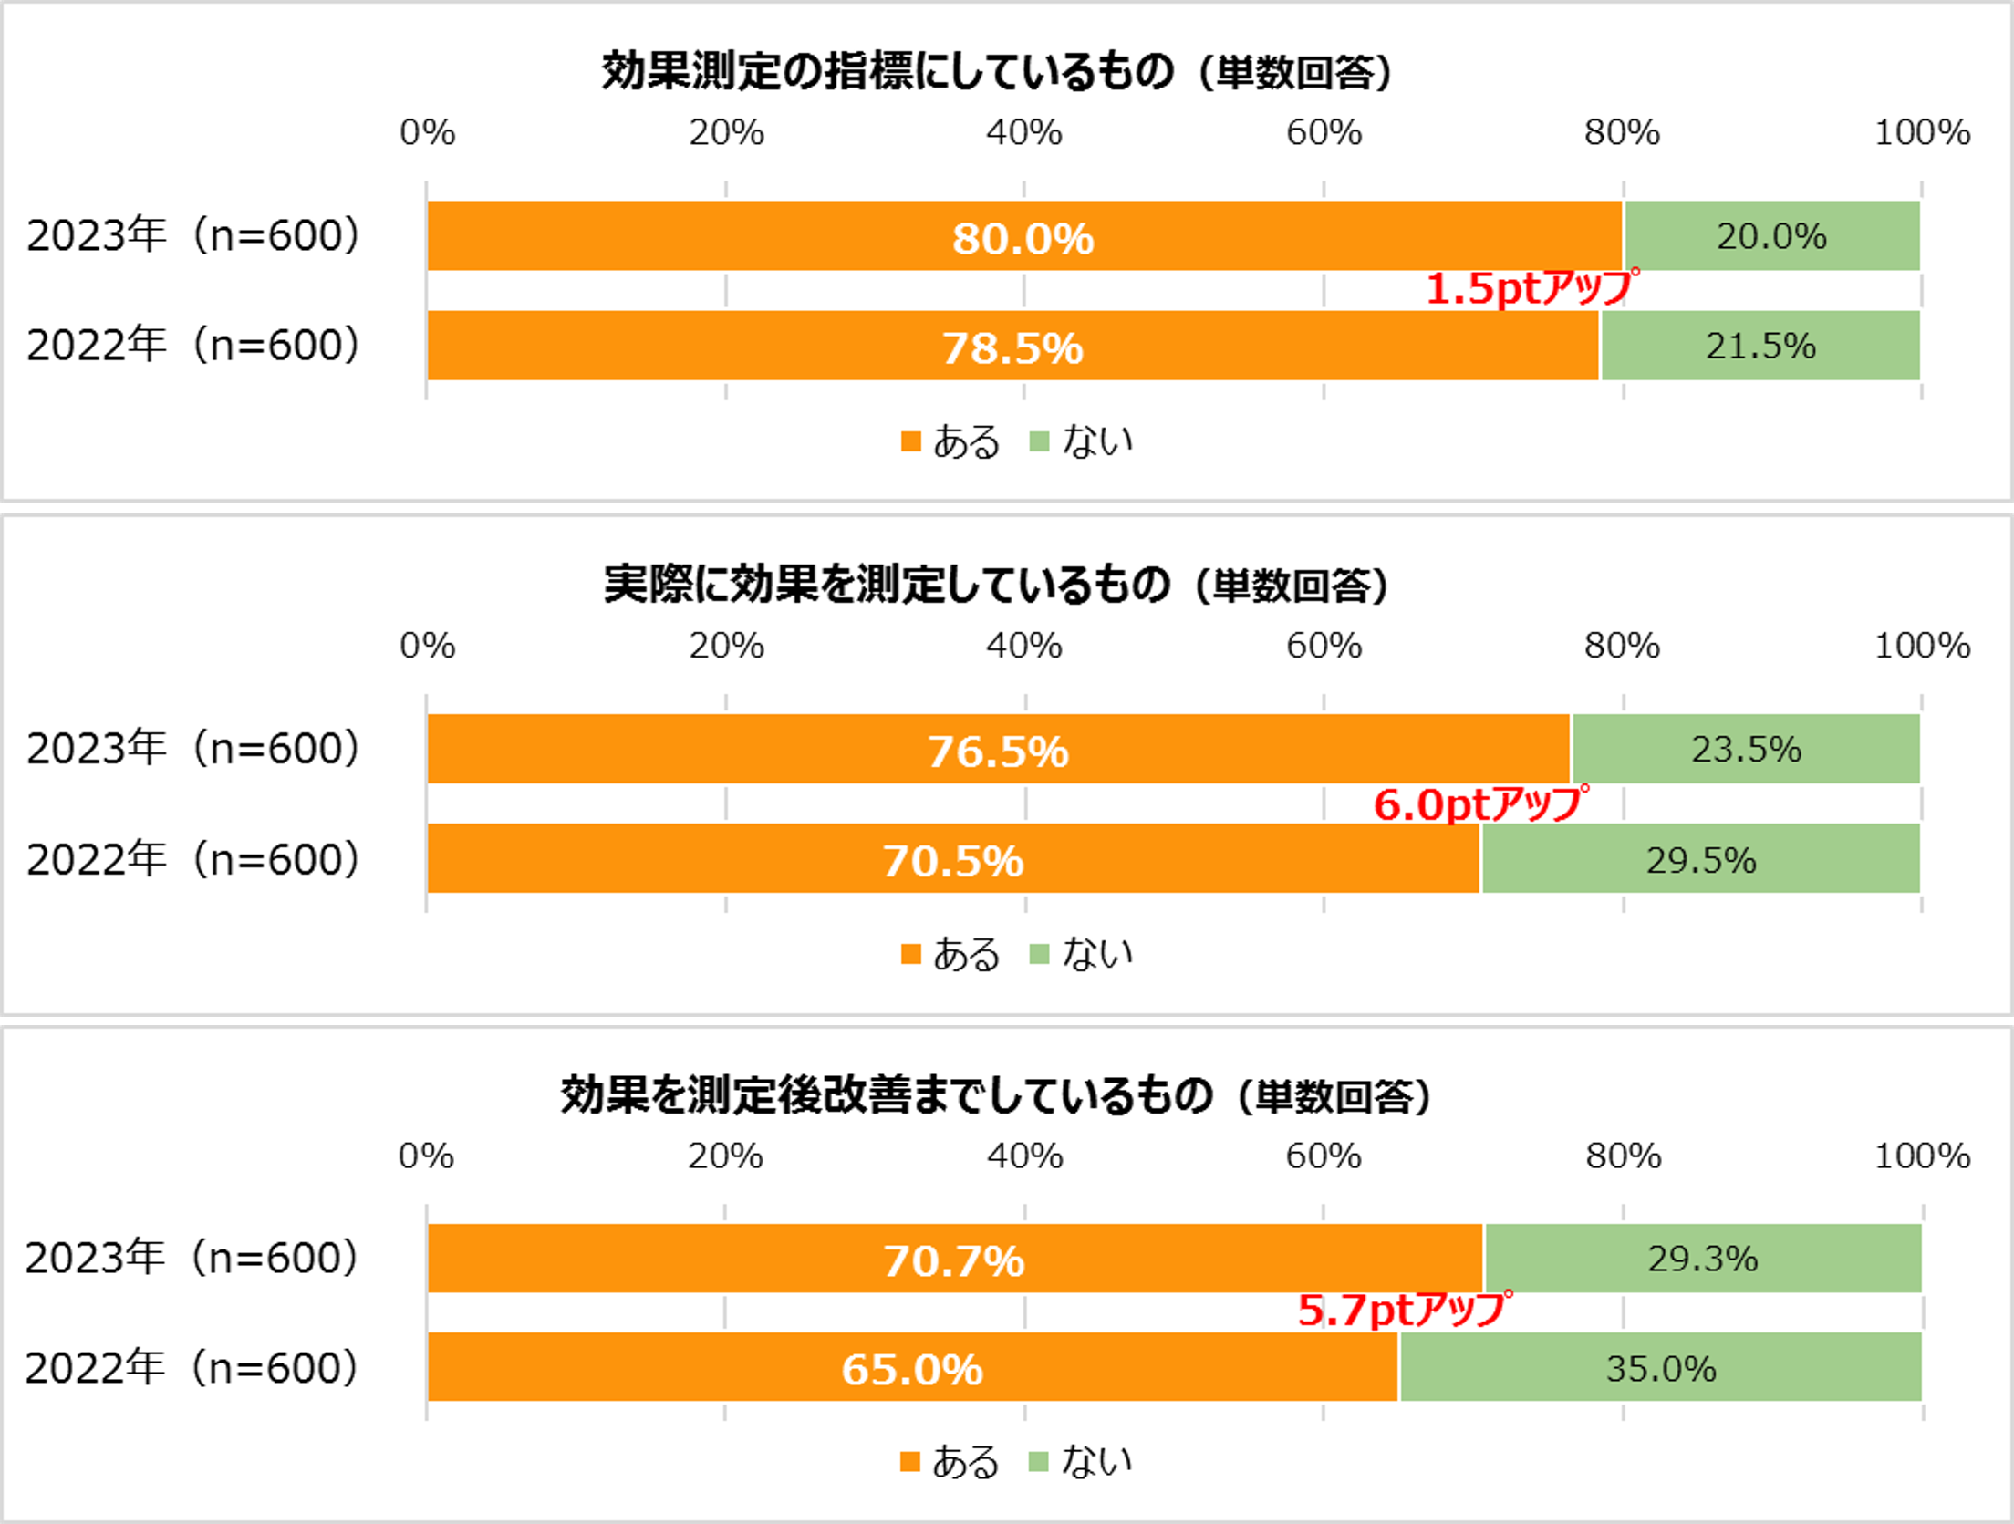
Task: Click the 78.5% orange bar for 2022
Action: point(1012,346)
